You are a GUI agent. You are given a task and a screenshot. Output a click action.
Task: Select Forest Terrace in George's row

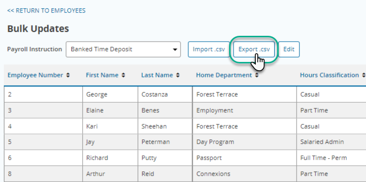245,94
